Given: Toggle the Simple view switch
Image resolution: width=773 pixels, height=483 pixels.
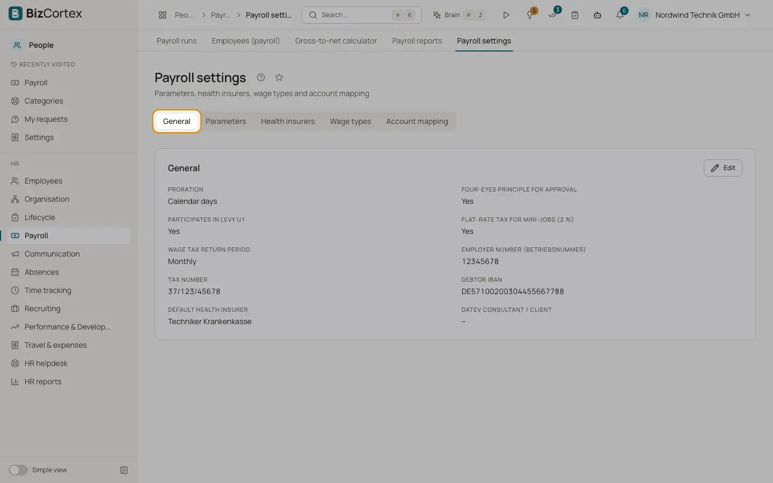Looking at the screenshot, I should coord(18,470).
